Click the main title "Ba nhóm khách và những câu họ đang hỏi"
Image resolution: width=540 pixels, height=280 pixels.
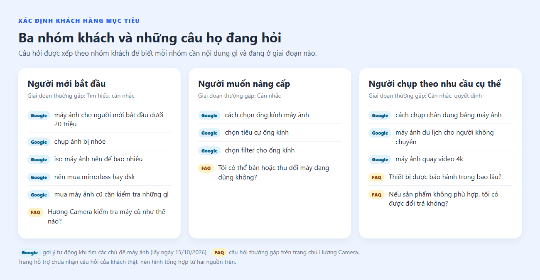point(150,38)
